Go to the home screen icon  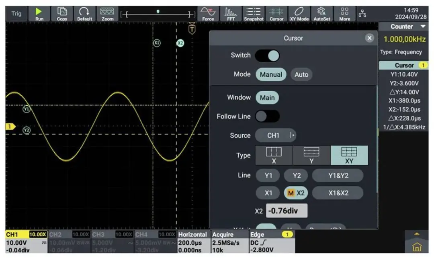[x=417, y=247]
